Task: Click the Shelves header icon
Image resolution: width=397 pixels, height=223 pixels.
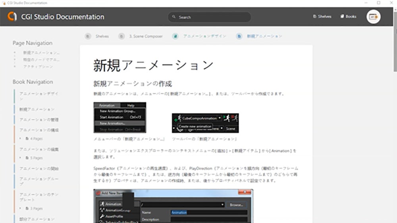Action: [x=315, y=16]
